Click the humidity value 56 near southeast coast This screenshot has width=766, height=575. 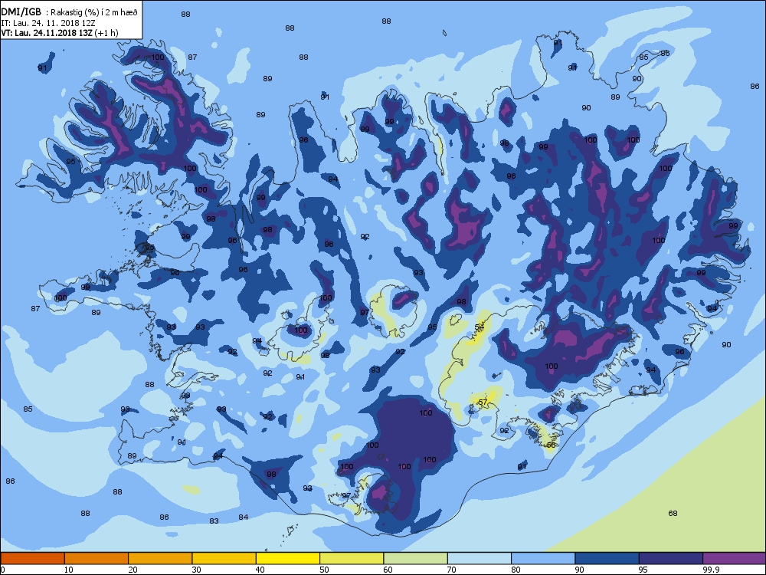tap(551, 445)
